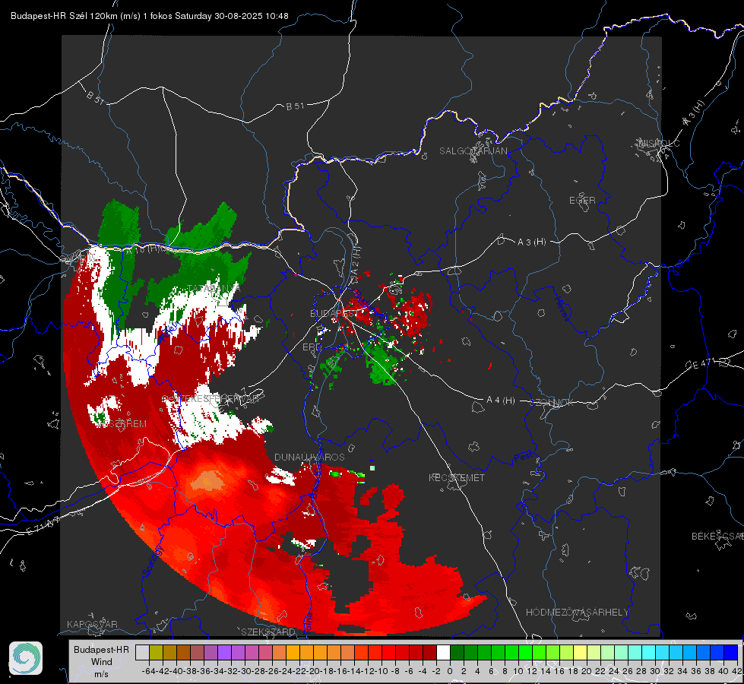The width and height of the screenshot is (744, 684).
Task: Click the white swatch between -2 and 0
Action: click(x=443, y=652)
